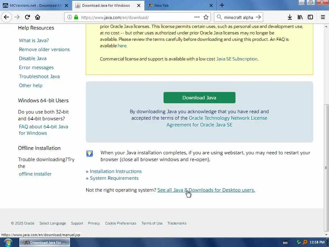The width and height of the screenshot is (329, 247).
Task: Click Select Language in footer
Action: tap(53, 223)
